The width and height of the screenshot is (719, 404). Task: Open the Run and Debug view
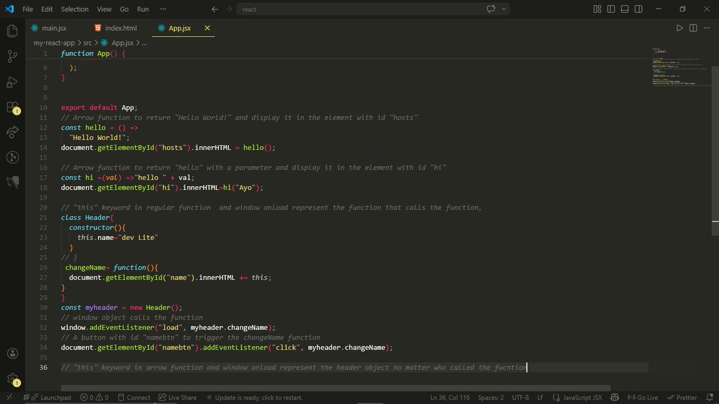coord(12,82)
